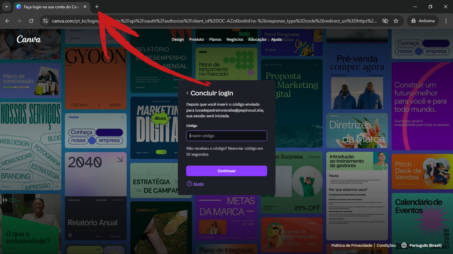The height and width of the screenshot is (254, 453).
Task: Open the Educação menu
Action: [x=257, y=39]
